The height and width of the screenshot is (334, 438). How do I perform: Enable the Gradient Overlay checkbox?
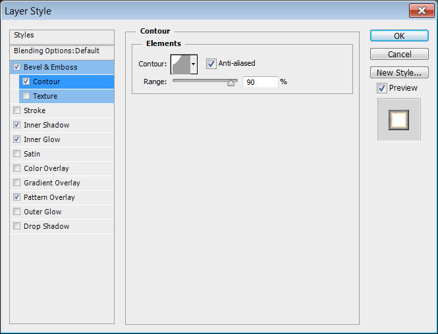coord(16,183)
